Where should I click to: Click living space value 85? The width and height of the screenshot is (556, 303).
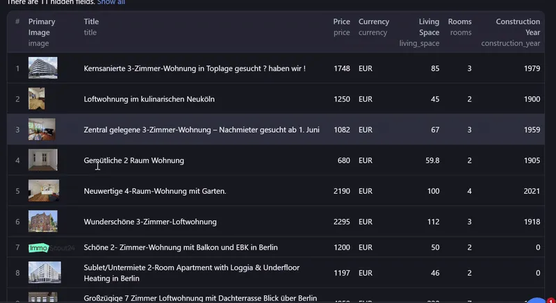point(435,68)
